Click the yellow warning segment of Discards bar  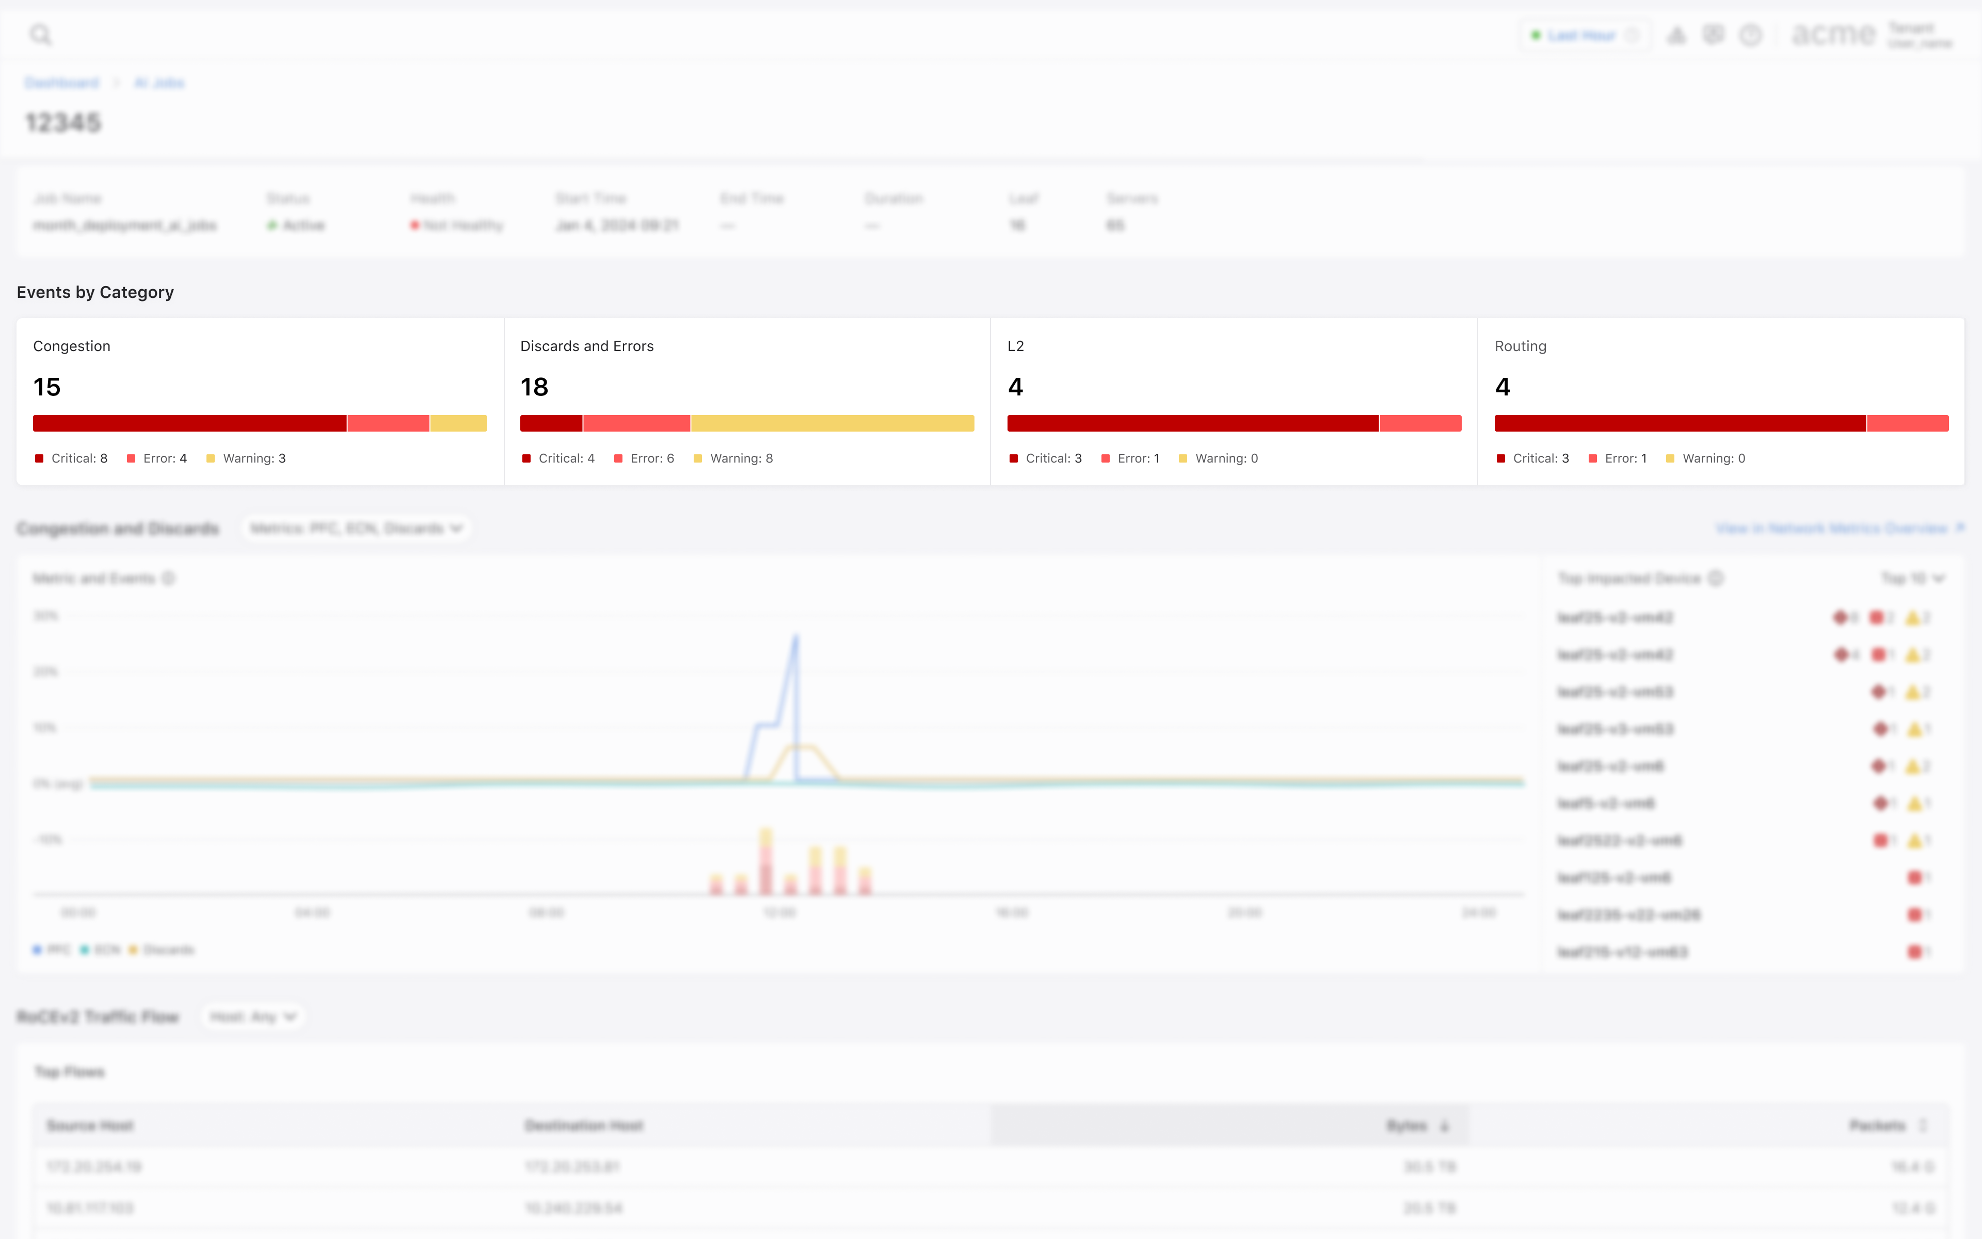[x=833, y=423]
